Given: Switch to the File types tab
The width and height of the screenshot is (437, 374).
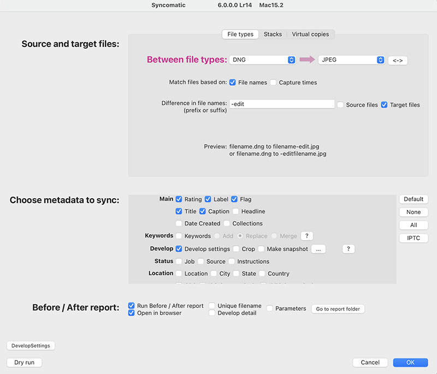Looking at the screenshot, I should (240, 34).
